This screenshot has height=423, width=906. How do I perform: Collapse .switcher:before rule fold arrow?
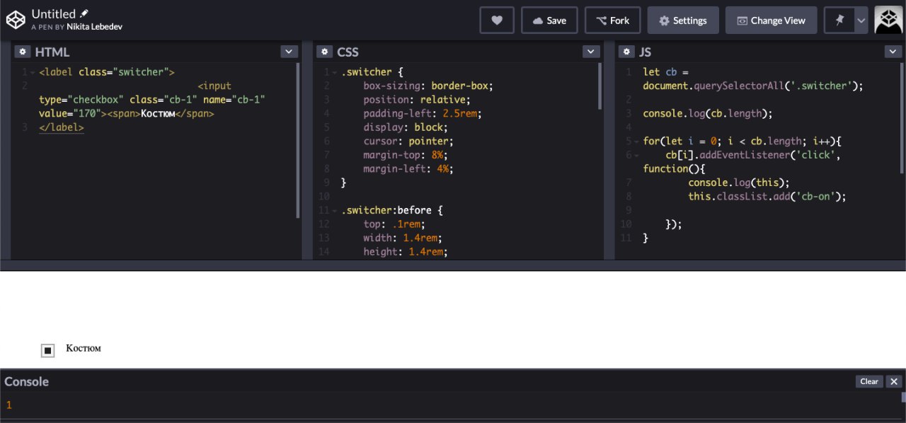334,211
